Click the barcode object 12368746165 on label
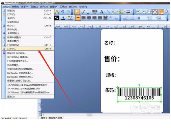 tap(139, 94)
